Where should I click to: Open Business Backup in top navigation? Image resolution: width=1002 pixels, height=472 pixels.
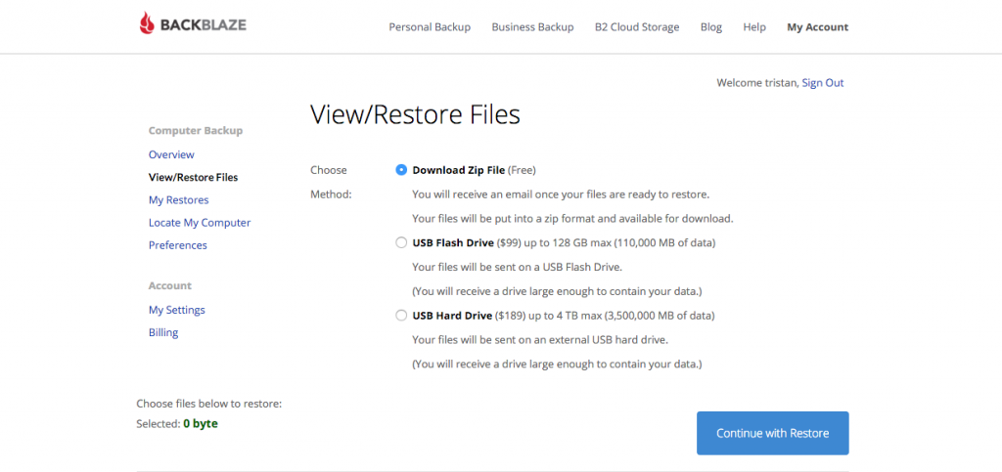click(x=532, y=27)
